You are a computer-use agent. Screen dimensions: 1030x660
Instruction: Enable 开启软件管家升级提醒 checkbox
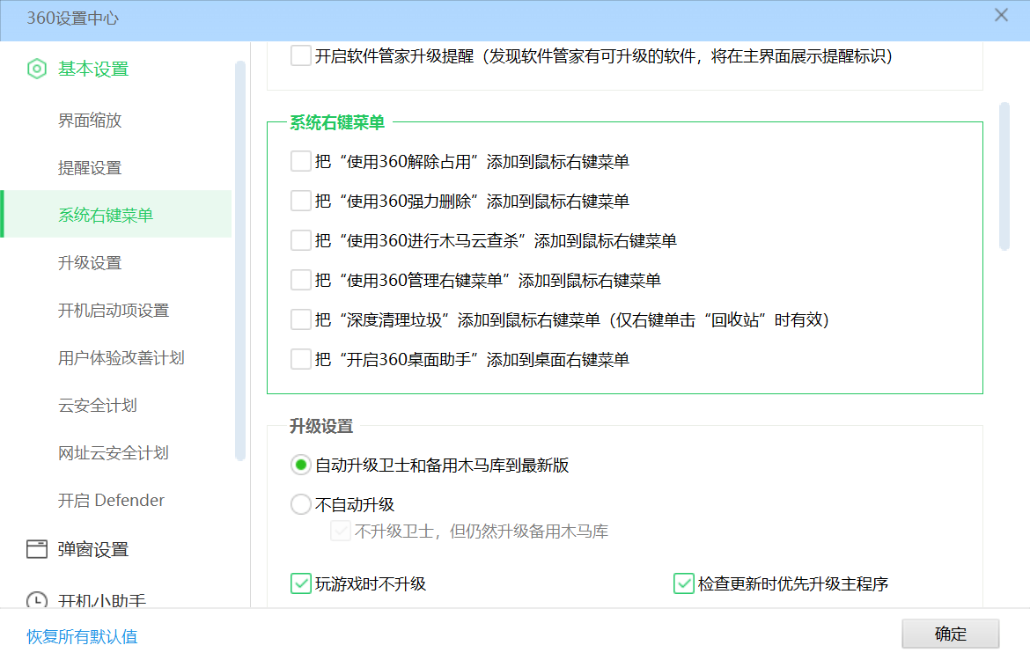coord(301,55)
